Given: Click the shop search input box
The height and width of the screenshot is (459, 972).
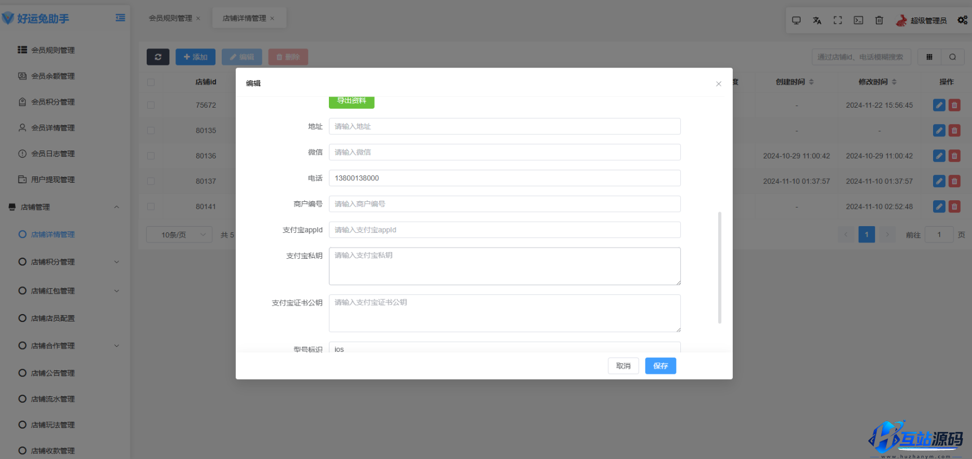Looking at the screenshot, I should (x=861, y=57).
